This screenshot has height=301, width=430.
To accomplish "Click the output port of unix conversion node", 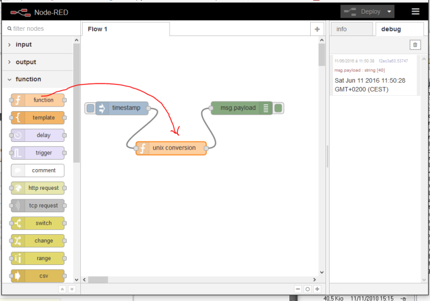I will pyautogui.click(x=206, y=148).
